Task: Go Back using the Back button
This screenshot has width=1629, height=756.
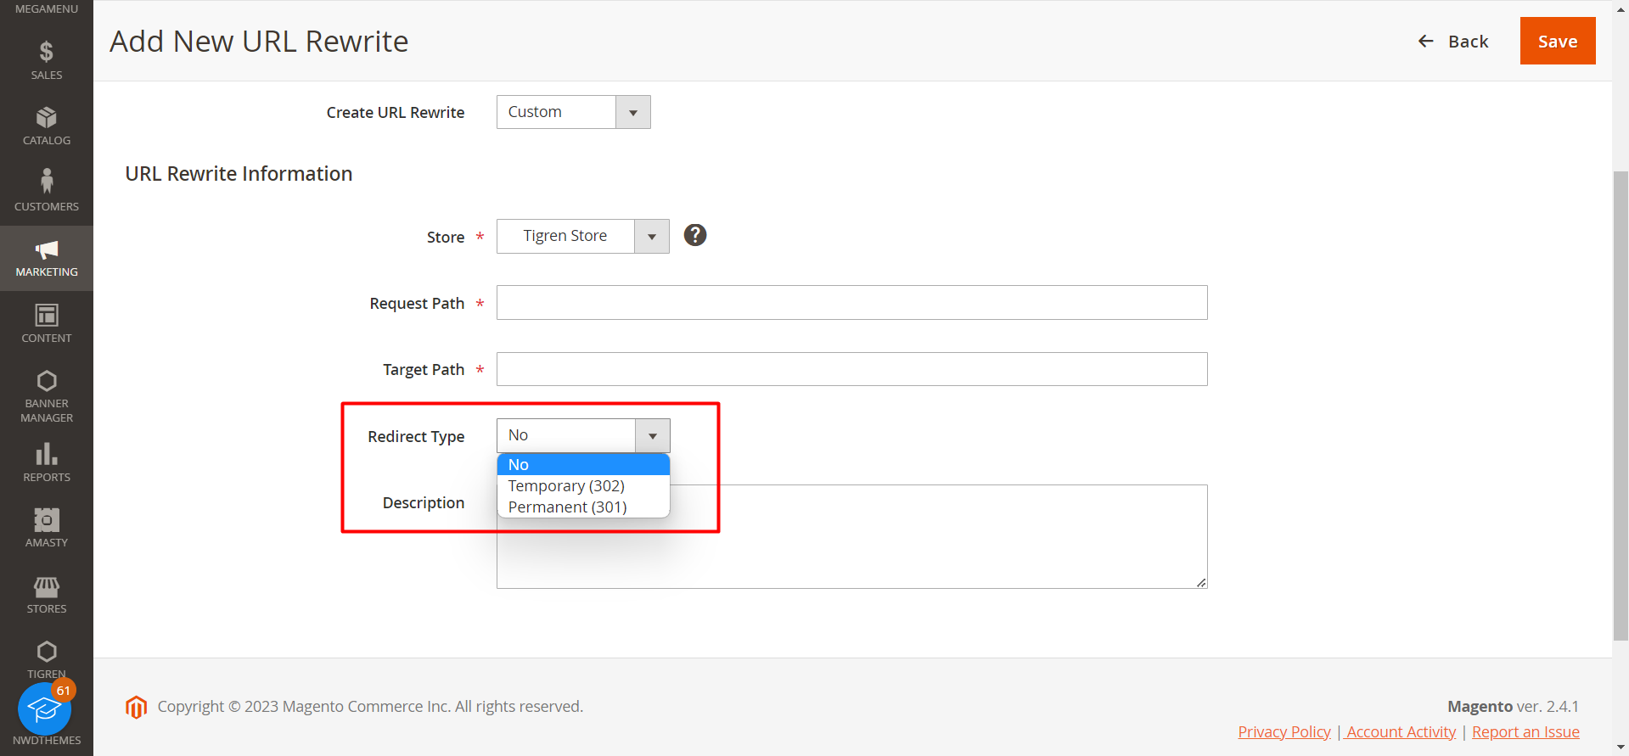Action: tap(1453, 42)
